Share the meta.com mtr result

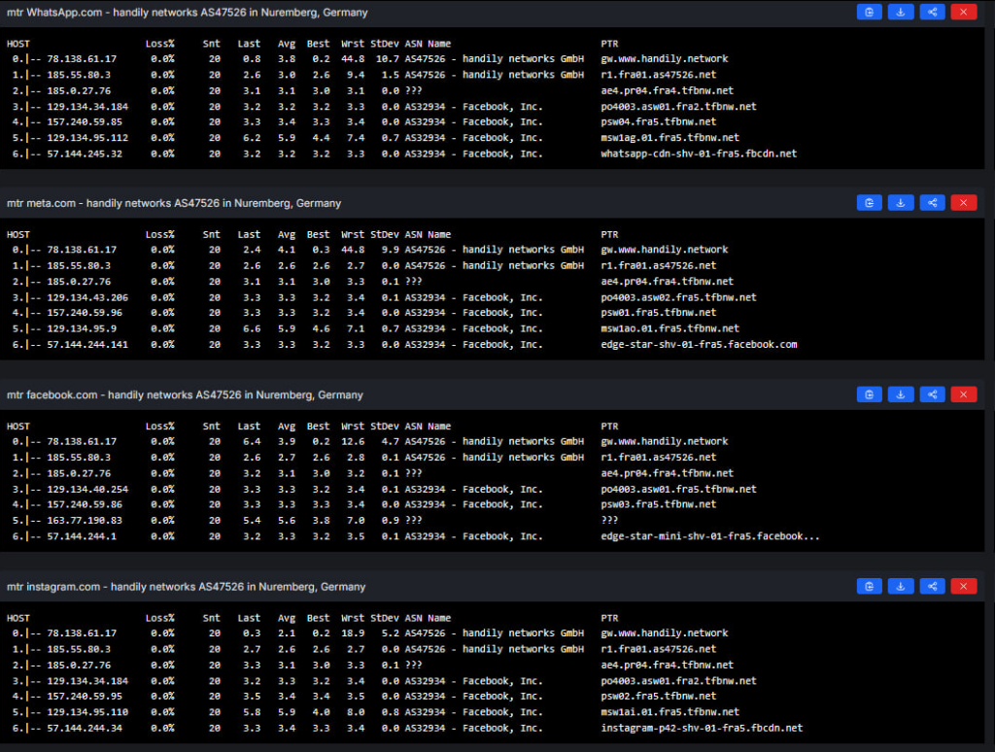(x=932, y=203)
